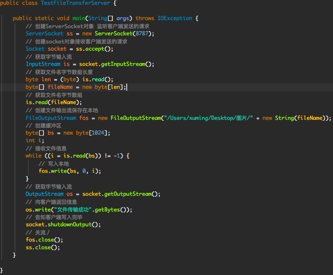Click 'new String(fileName)' expression
This screenshot has width=333, height=275.
tap(295, 118)
